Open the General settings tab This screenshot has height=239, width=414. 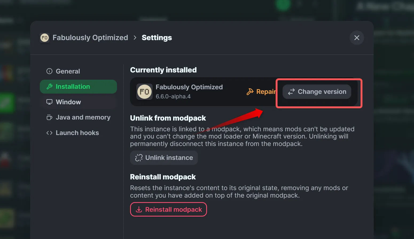coord(68,71)
